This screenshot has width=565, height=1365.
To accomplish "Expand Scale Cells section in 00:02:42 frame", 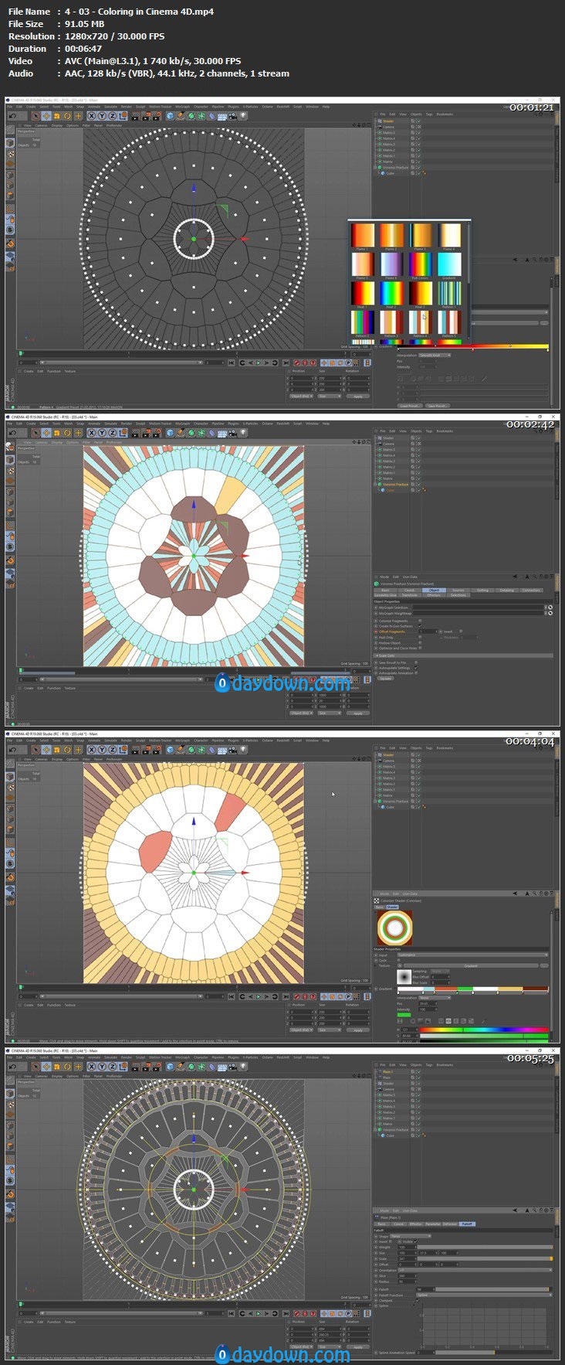I will [x=463, y=655].
